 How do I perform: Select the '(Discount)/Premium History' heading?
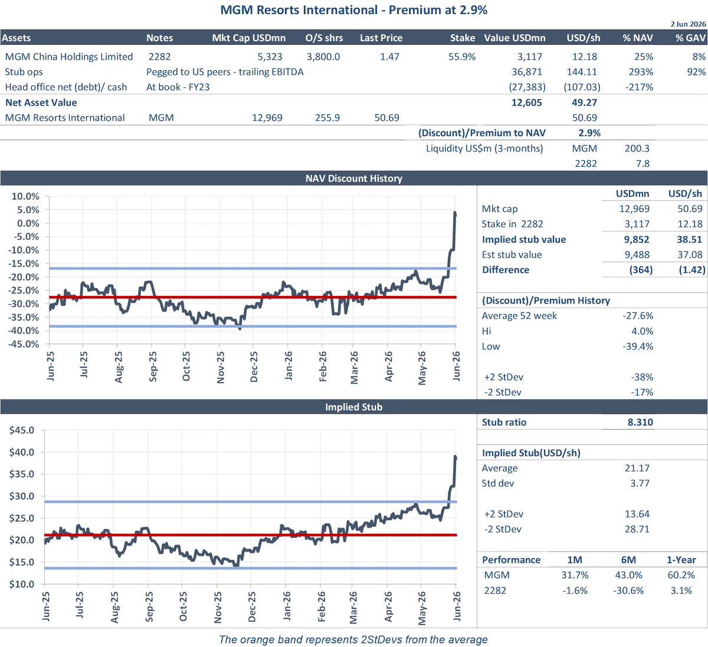pyautogui.click(x=546, y=301)
